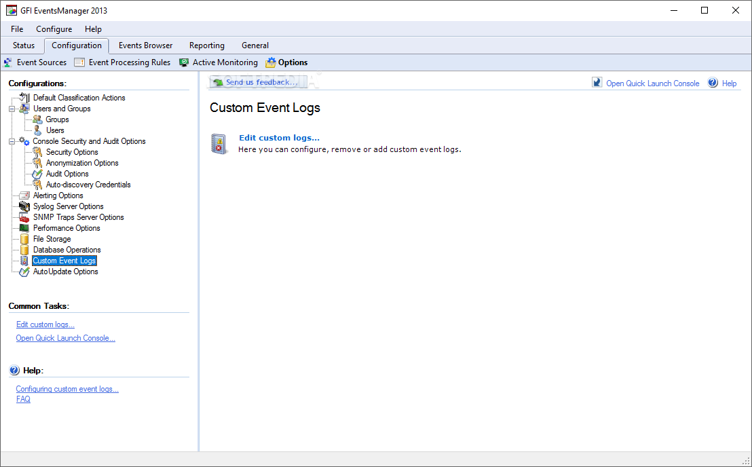
Task: Select the Configuration tab
Action: coord(77,45)
